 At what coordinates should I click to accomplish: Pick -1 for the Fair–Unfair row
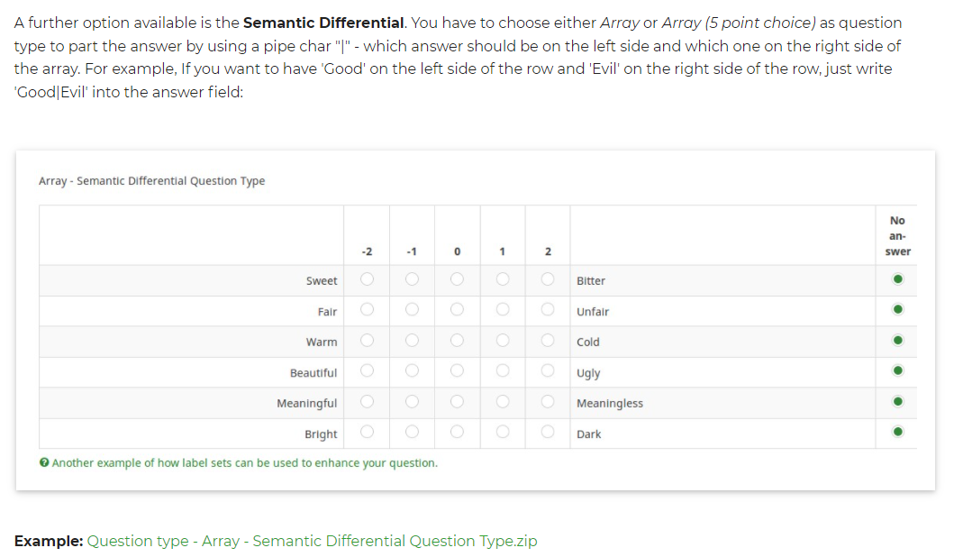[x=412, y=311]
